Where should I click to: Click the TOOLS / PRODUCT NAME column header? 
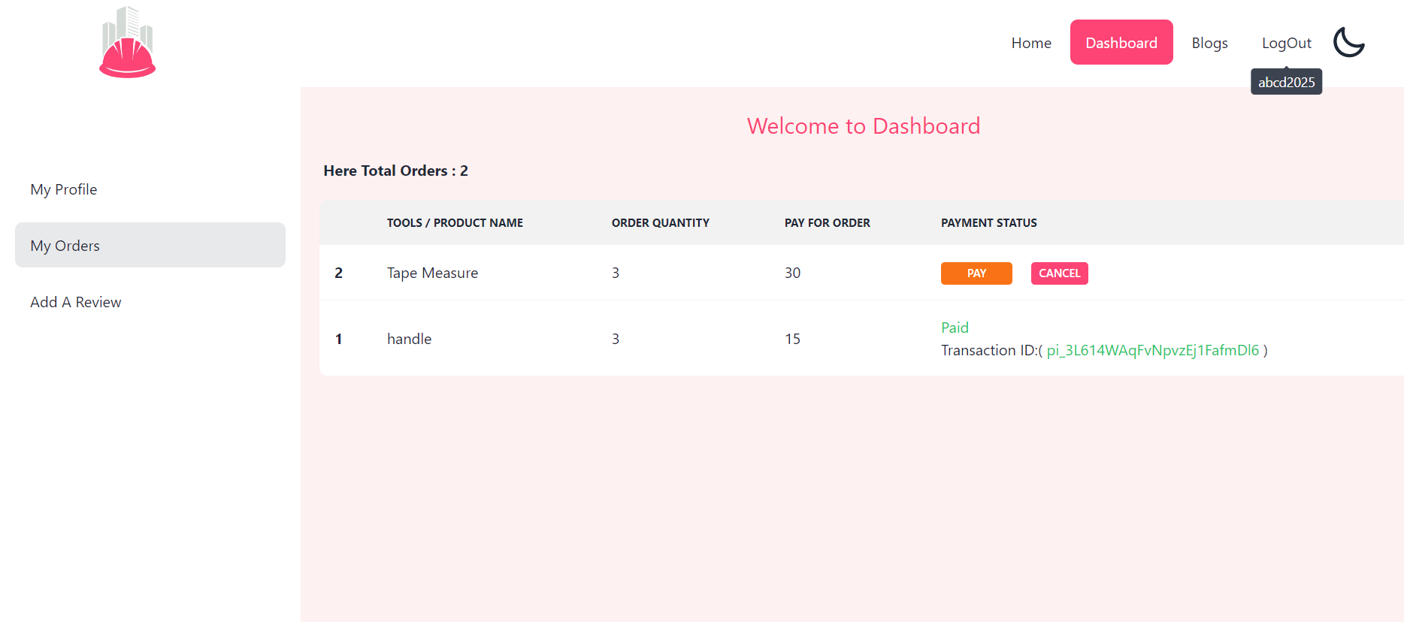[x=455, y=223]
